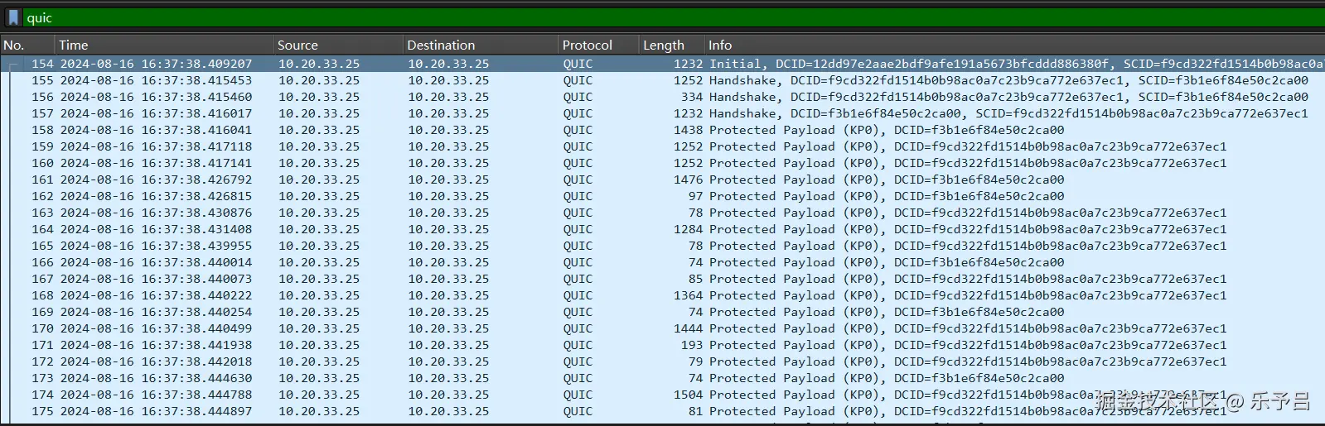The height and width of the screenshot is (426, 1325).
Task: Select packet 163 at time 16:37:38.430876
Action: click(662, 213)
